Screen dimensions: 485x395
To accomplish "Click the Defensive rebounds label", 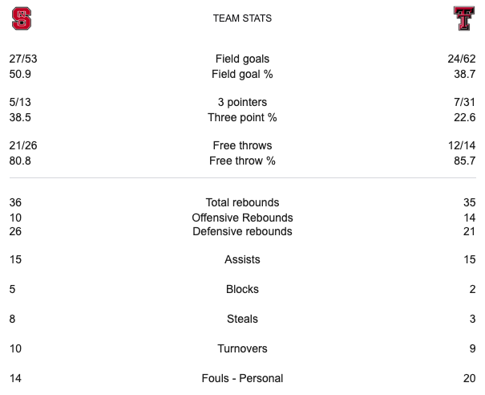I will [242, 231].
